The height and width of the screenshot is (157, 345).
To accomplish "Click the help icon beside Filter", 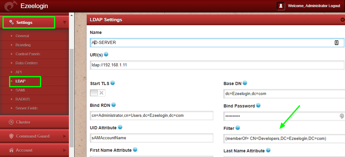I will pos(238,128).
